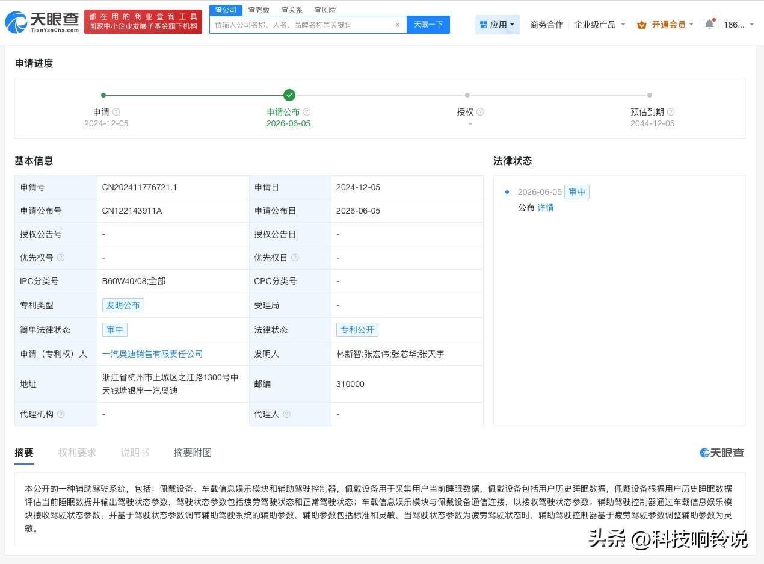Click the 2044-12-05 expiry date
Screen dimensions: 764x564
(x=653, y=123)
